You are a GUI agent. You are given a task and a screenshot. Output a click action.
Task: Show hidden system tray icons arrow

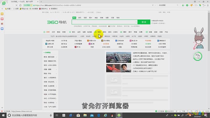[x=172, y=115]
